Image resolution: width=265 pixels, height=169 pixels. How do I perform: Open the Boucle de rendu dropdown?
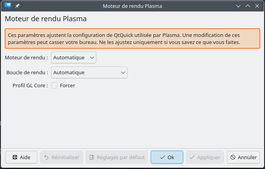point(89,73)
